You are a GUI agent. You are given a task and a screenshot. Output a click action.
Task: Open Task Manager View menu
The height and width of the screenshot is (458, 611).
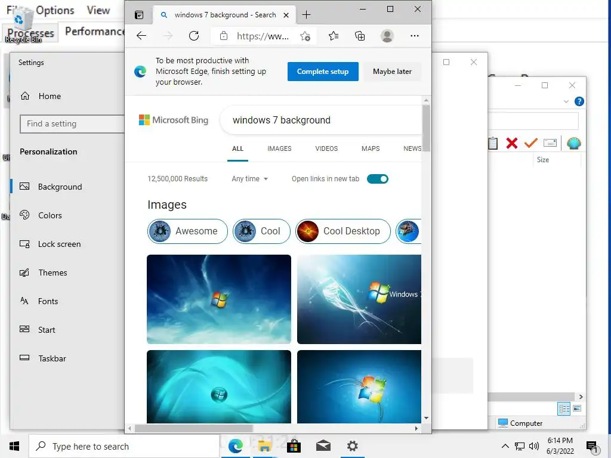[x=98, y=10]
